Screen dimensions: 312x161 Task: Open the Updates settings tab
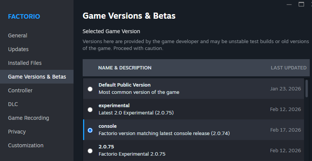coord(18,49)
